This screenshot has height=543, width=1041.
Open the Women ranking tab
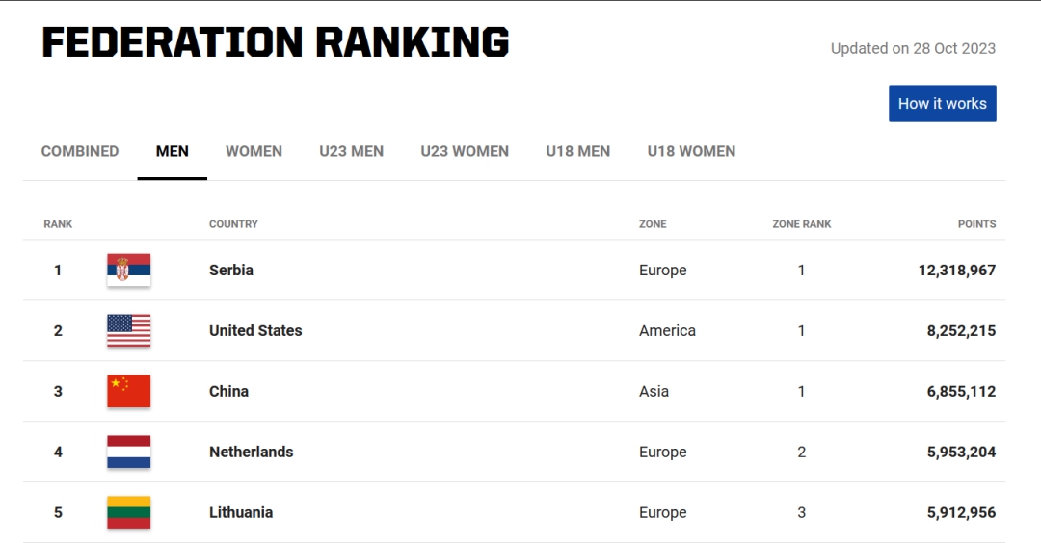tap(254, 151)
